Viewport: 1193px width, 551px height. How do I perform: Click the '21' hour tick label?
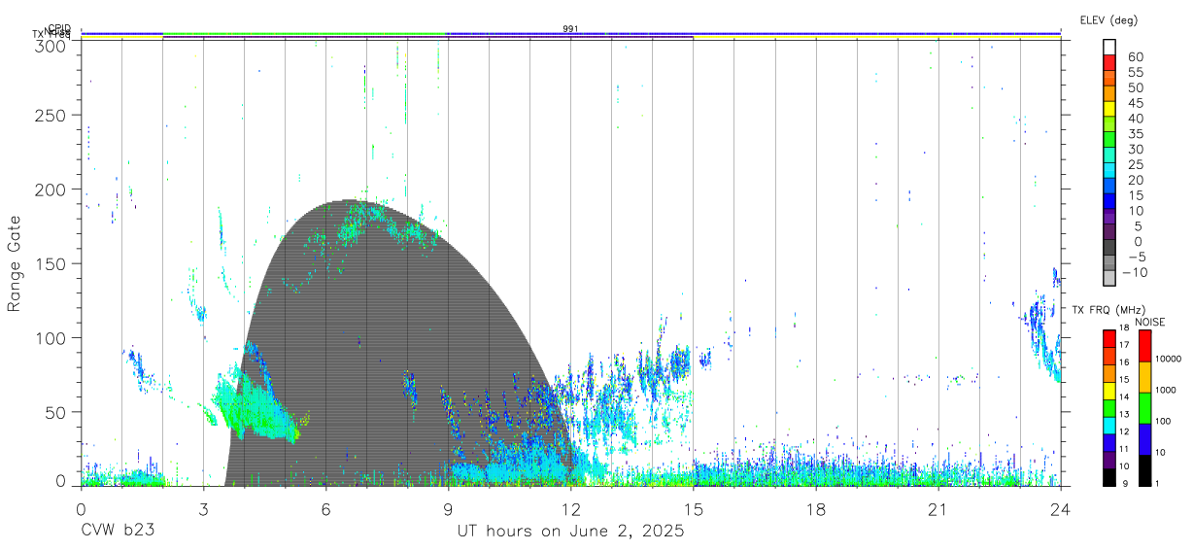(x=938, y=508)
